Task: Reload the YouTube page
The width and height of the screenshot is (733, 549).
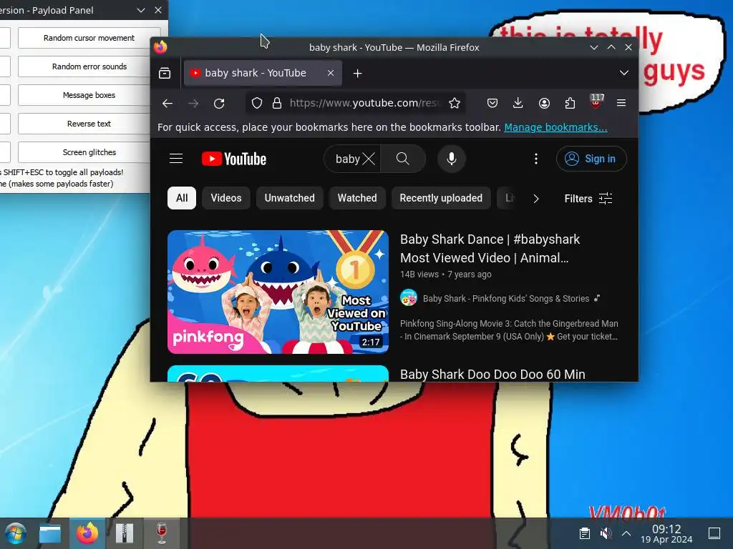Action: tap(219, 103)
